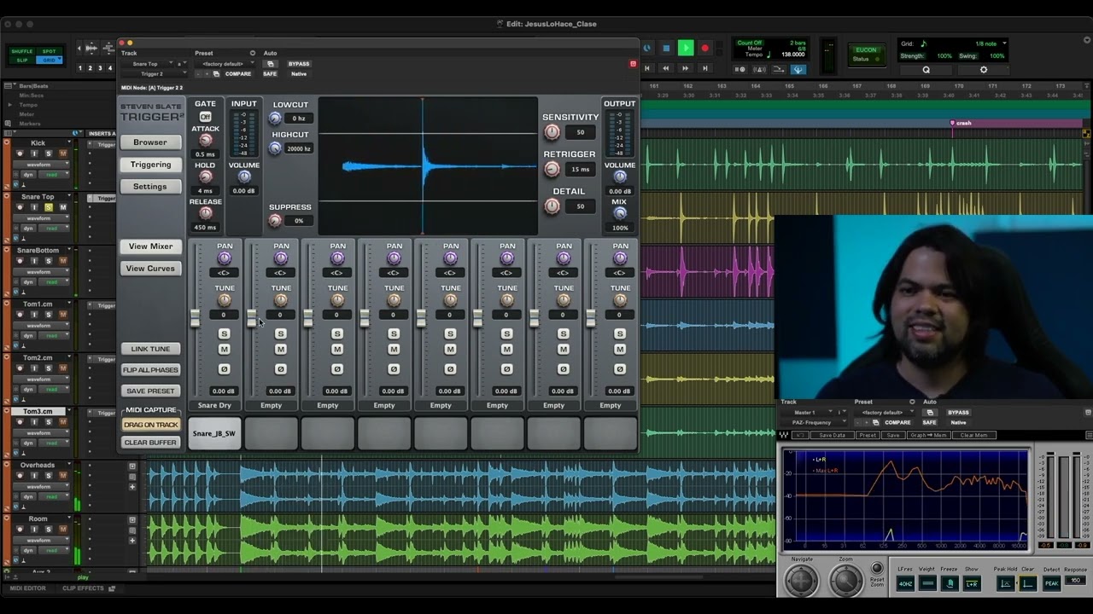This screenshot has height=614, width=1093.
Task: Click the Grid quantize search icon
Action: pos(926,70)
